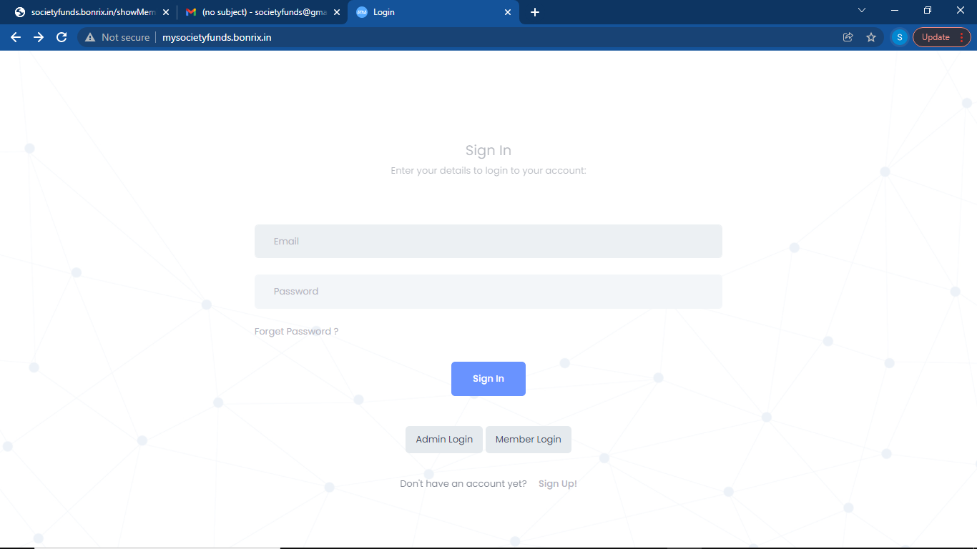Follow the Sign Up! link
The width and height of the screenshot is (977, 549).
tap(558, 484)
